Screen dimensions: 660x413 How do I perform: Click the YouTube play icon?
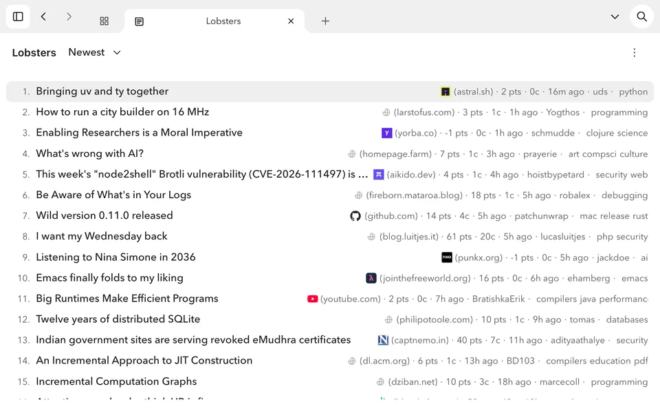point(312,299)
